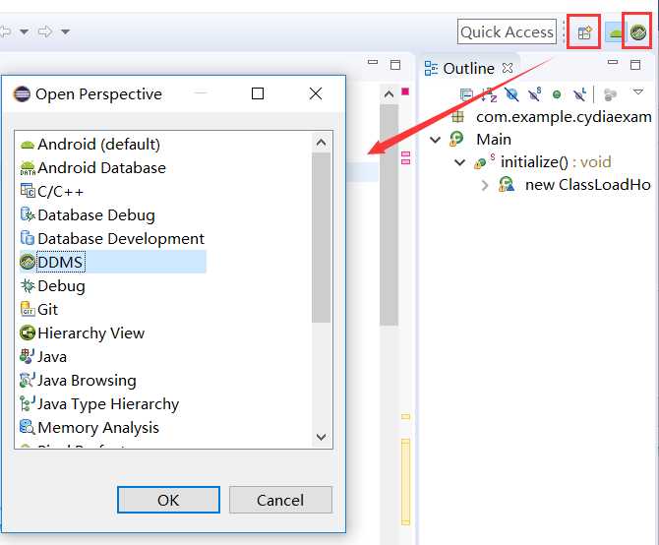Image resolution: width=659 pixels, height=545 pixels.
Task: Click the Open Perspective toolbar icon
Action: pos(584,32)
